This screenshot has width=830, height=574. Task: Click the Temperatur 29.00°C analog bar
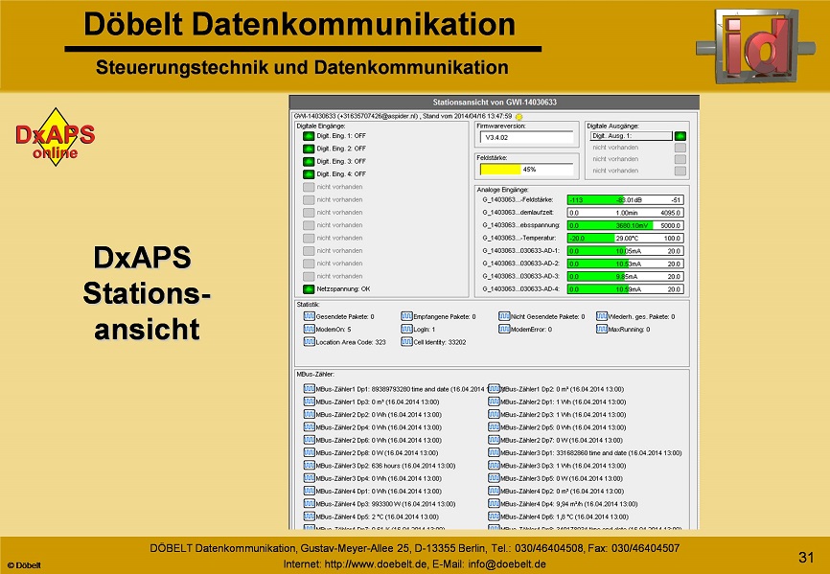click(625, 238)
